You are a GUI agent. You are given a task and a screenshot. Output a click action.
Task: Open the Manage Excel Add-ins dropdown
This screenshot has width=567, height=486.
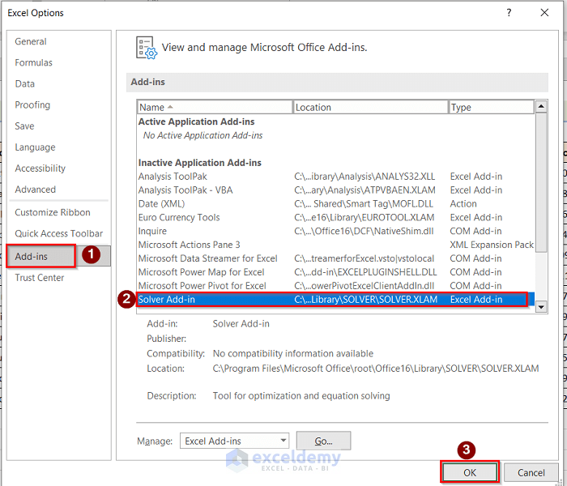click(x=234, y=441)
